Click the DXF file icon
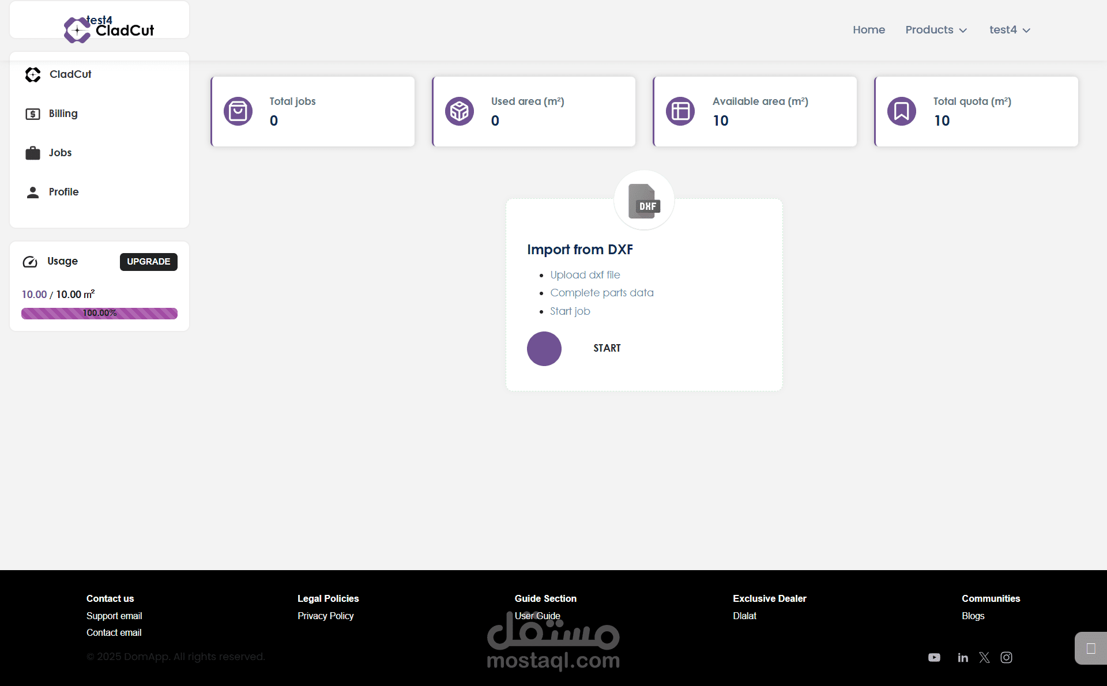Image resolution: width=1107 pixels, height=686 pixels. [644, 201]
